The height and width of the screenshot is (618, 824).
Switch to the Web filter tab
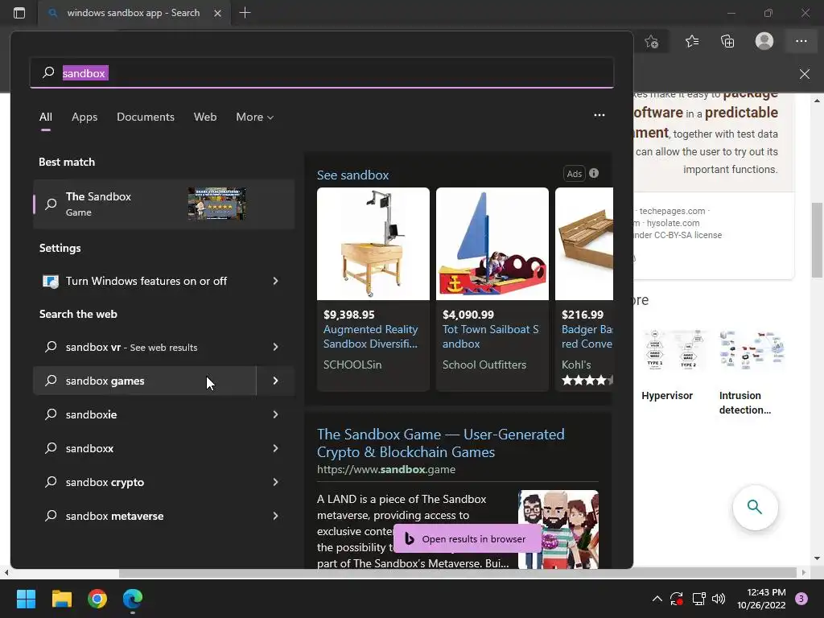point(205,117)
